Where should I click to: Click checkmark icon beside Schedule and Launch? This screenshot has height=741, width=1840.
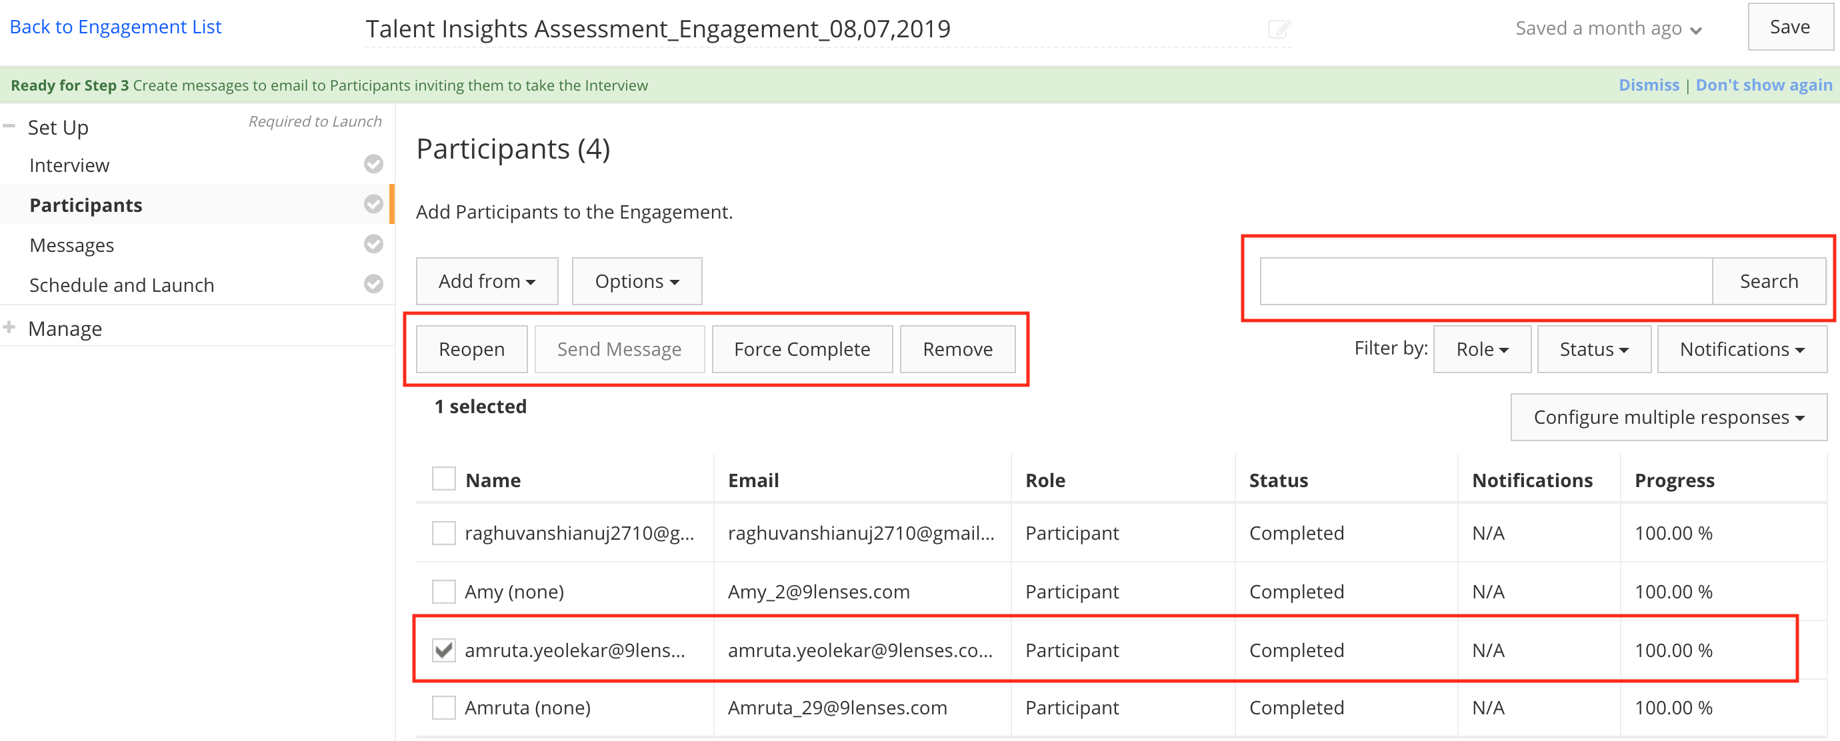coord(373,284)
